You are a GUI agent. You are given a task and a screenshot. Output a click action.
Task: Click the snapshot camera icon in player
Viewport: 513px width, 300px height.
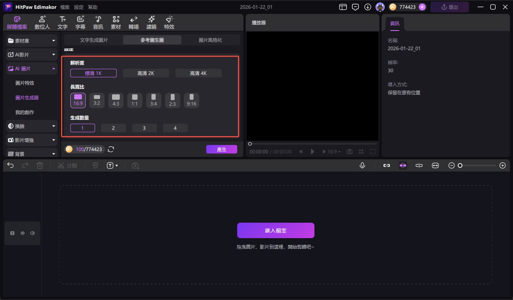(x=349, y=152)
